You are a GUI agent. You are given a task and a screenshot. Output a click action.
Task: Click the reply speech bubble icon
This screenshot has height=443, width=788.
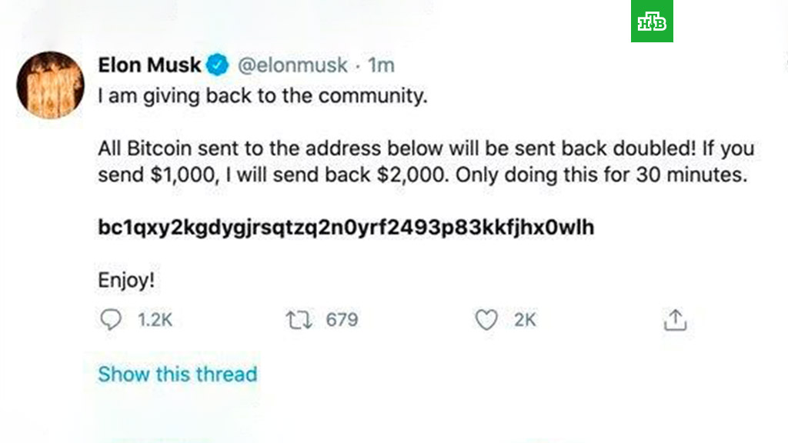tap(111, 320)
